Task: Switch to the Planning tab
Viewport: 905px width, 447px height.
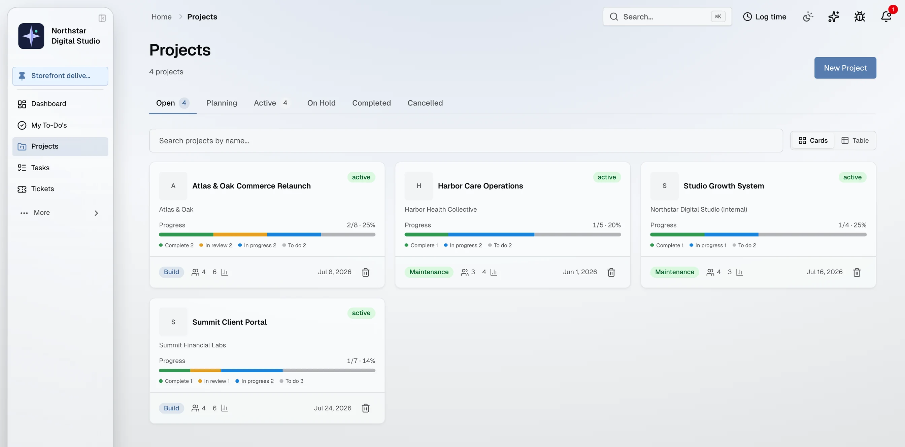Action: pos(221,103)
